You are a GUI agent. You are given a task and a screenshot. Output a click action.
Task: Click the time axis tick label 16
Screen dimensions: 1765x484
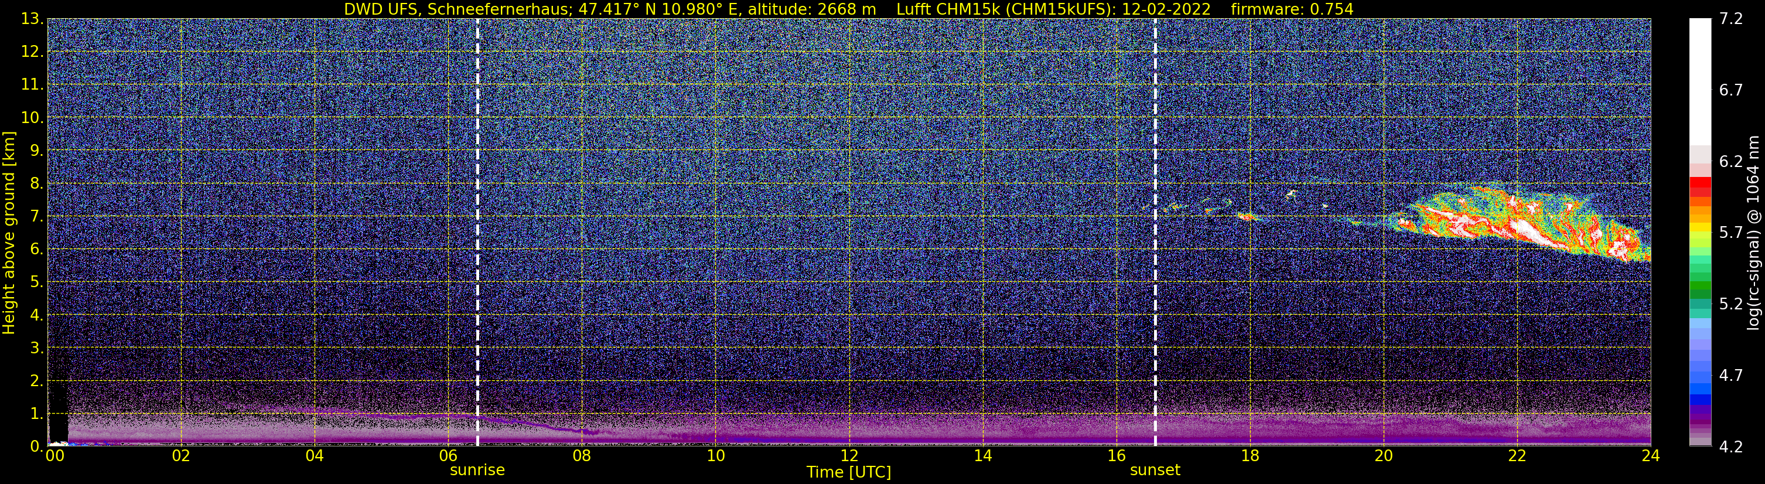click(1116, 456)
